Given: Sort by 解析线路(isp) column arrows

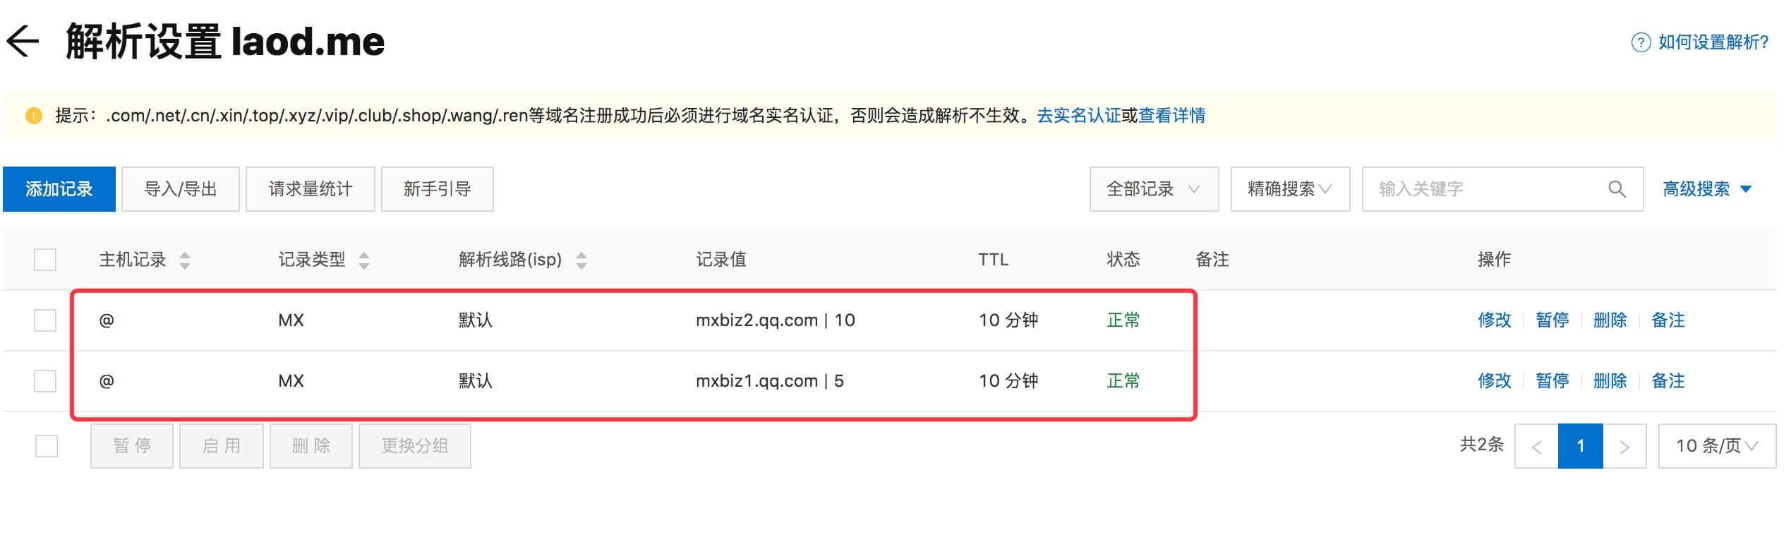Looking at the screenshot, I should click(x=581, y=260).
